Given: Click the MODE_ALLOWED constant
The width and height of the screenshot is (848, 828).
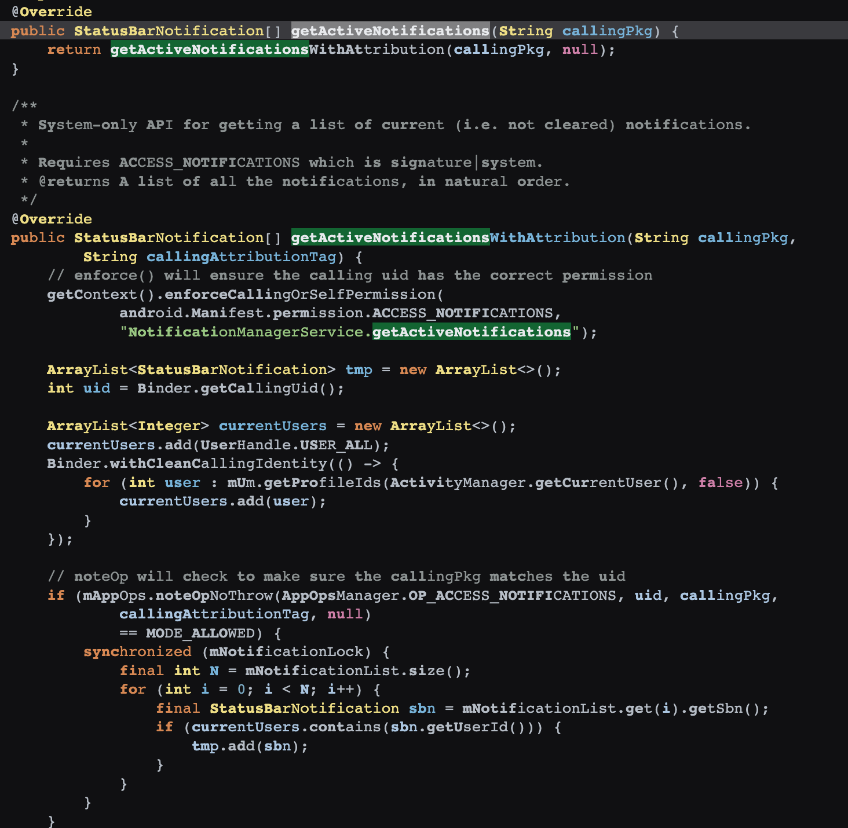Looking at the screenshot, I should 200,633.
